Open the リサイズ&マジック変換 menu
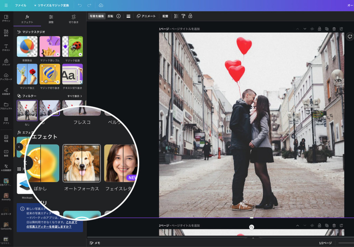354x247 pixels. coord(51,5)
